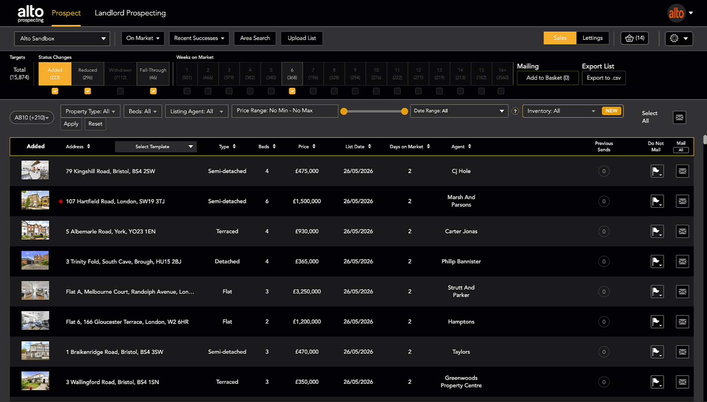Do Not Mail flag for 1 Braikenridge Road
Viewport: 707px width, 402px height.
[x=657, y=352]
